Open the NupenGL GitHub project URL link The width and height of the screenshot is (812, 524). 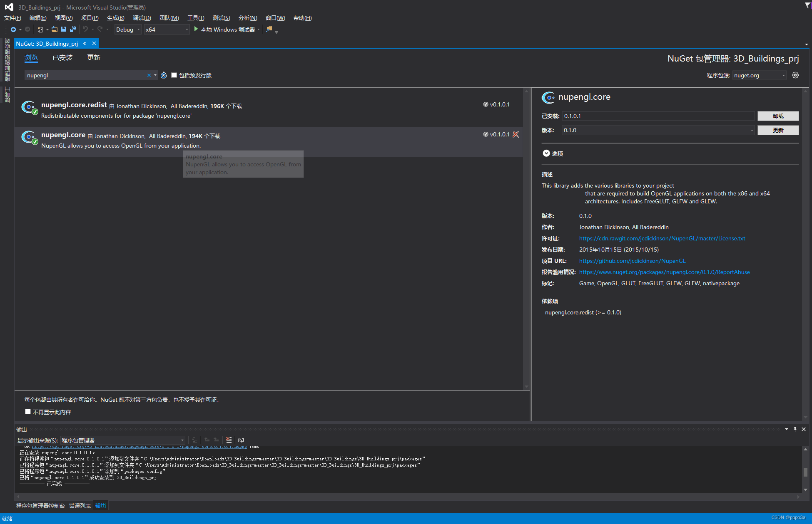[x=632, y=261]
